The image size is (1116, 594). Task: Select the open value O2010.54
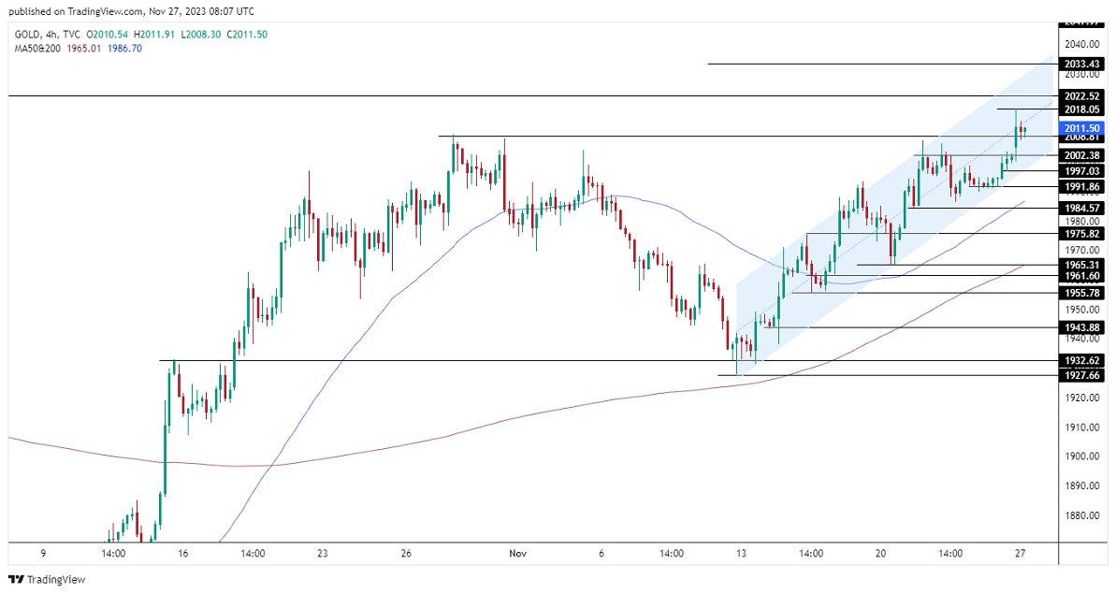pyautogui.click(x=108, y=35)
